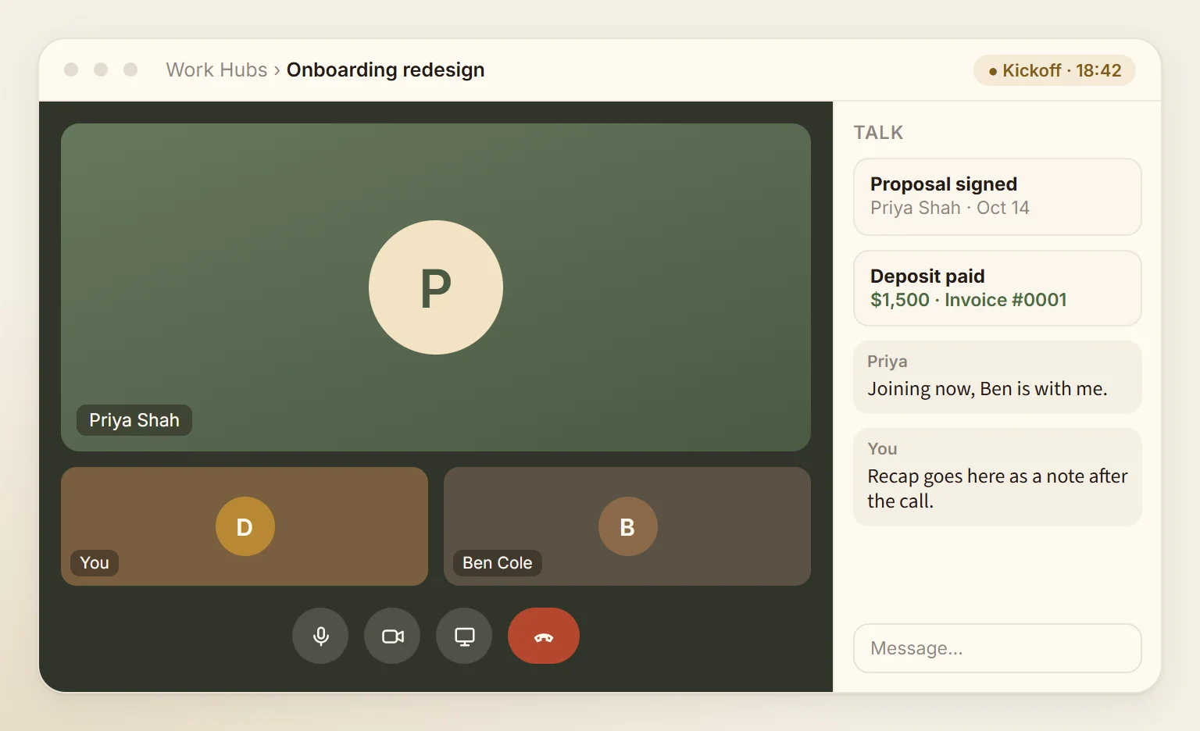Click Priya's large P avatar
This screenshot has width=1200, height=731.
pyautogui.click(x=436, y=287)
